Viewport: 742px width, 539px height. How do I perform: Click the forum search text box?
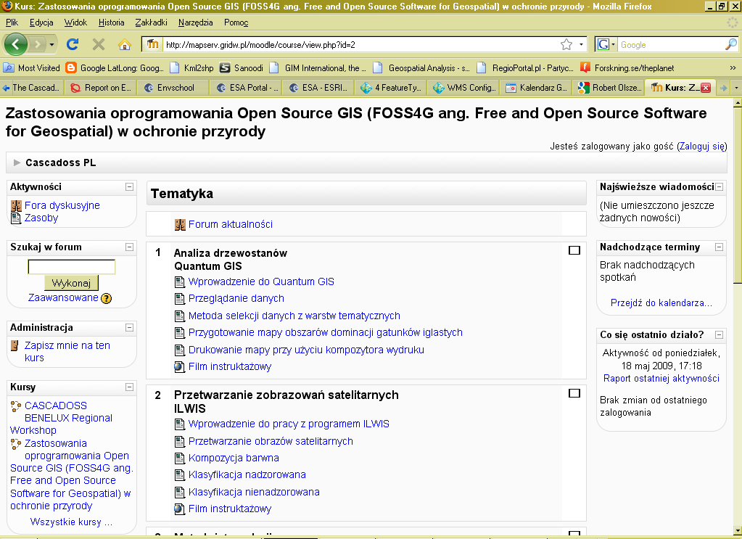click(x=72, y=267)
